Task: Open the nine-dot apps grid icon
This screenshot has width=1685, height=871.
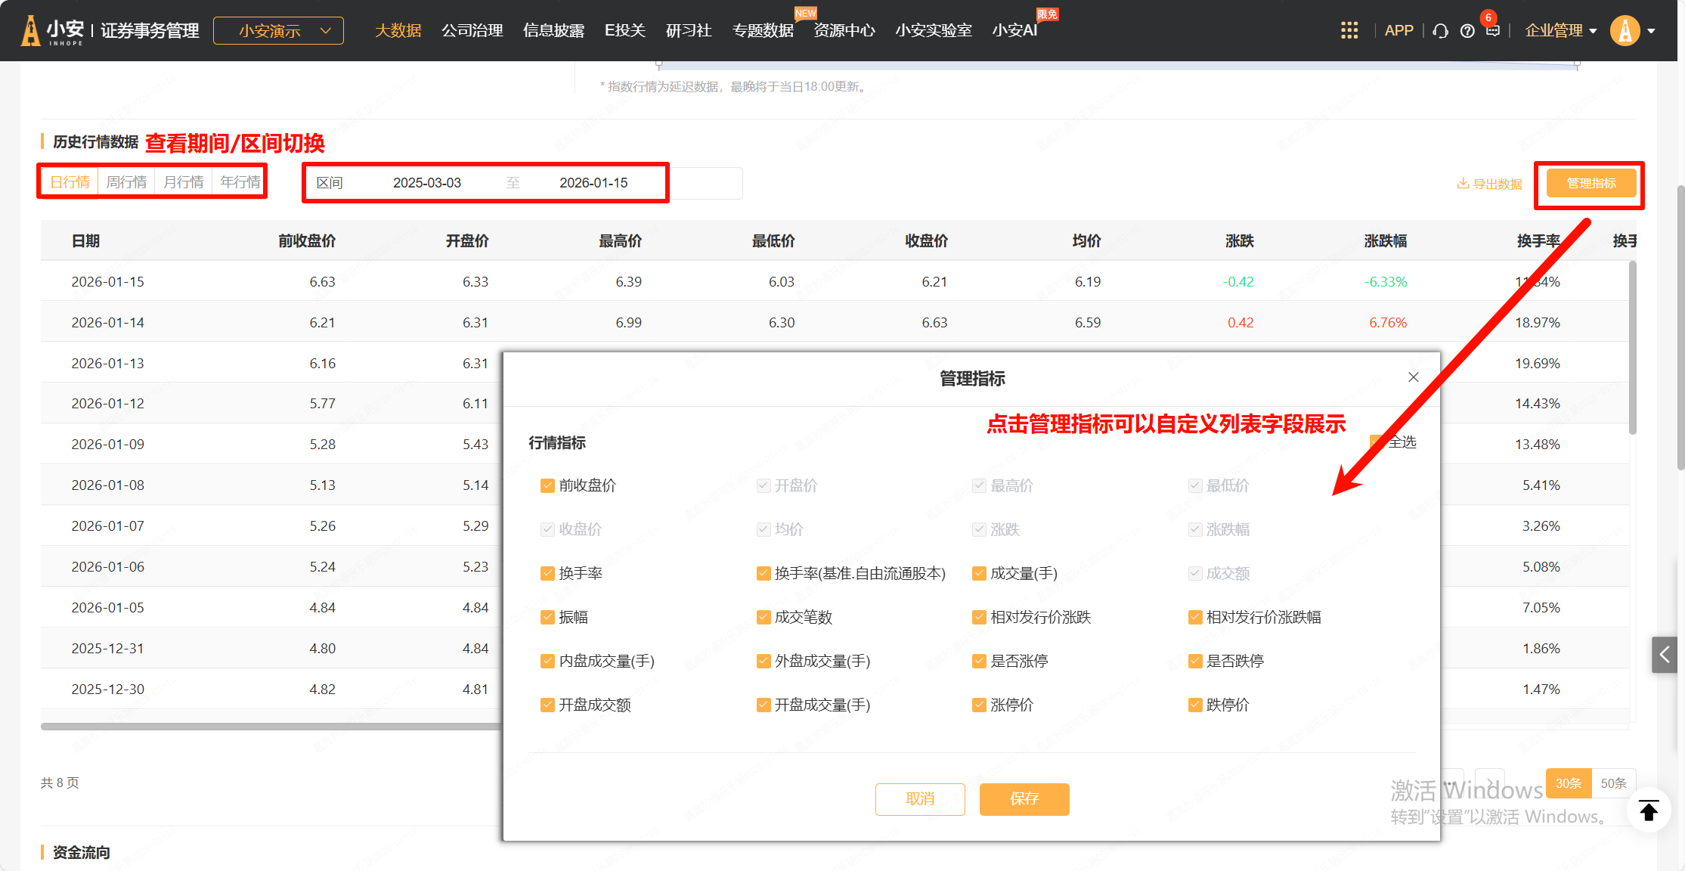Action: [x=1349, y=30]
